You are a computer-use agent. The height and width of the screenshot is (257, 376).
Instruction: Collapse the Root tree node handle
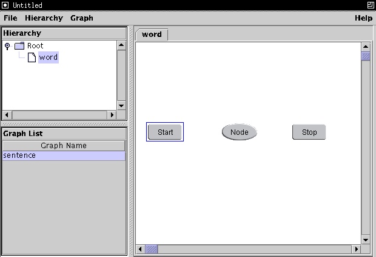(x=7, y=45)
